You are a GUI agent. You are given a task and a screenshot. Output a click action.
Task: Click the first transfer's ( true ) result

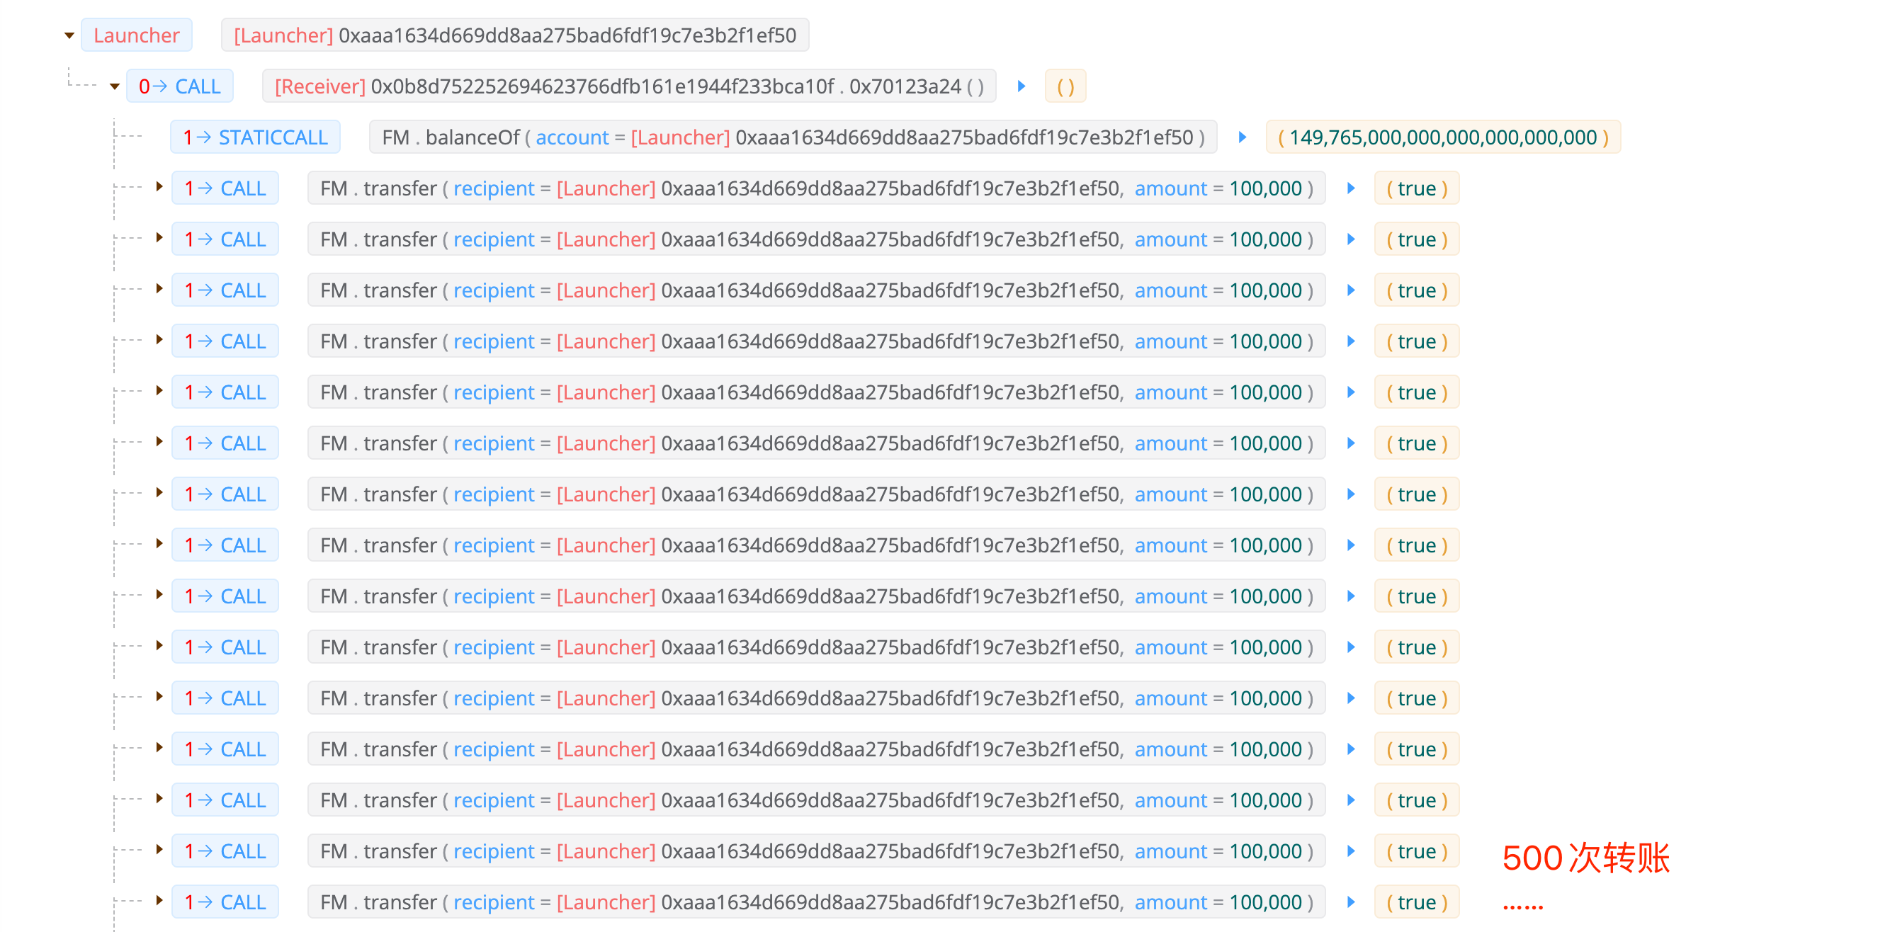tap(1416, 188)
